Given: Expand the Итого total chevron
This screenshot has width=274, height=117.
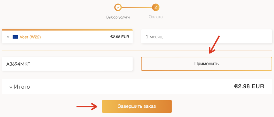Looking at the screenshot, I should click(x=11, y=87).
